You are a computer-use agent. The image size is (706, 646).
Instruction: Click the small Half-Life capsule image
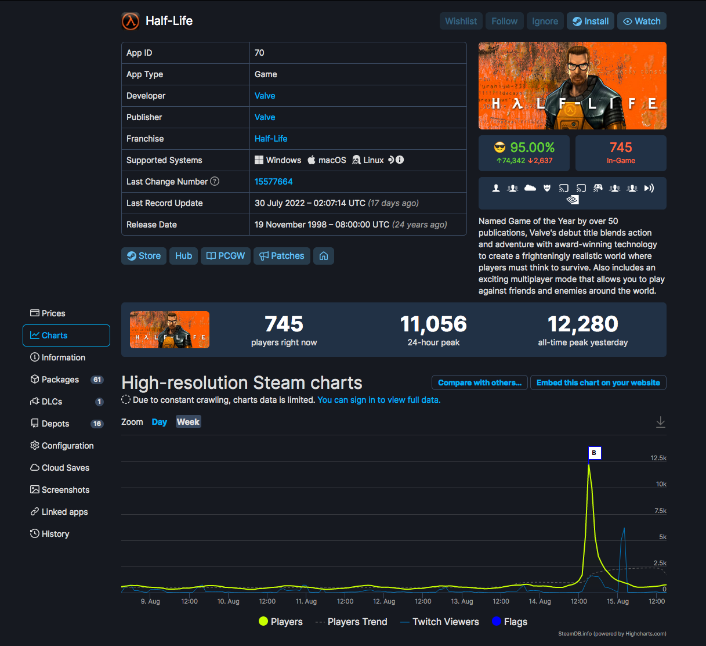coord(169,330)
